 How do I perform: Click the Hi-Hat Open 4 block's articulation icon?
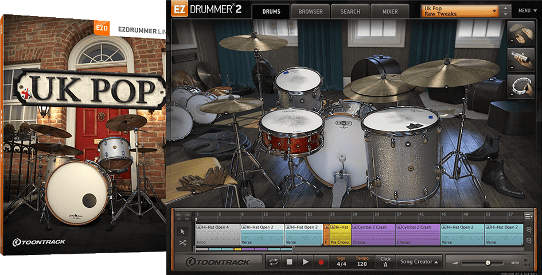[199, 227]
